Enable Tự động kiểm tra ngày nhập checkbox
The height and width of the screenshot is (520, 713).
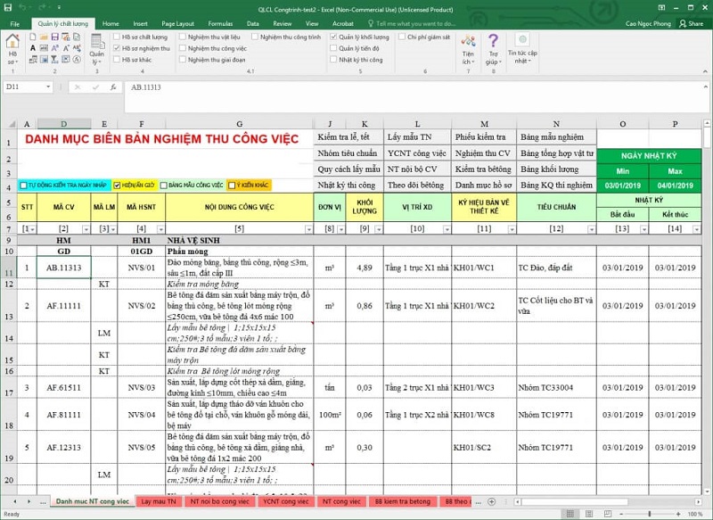tap(23, 185)
